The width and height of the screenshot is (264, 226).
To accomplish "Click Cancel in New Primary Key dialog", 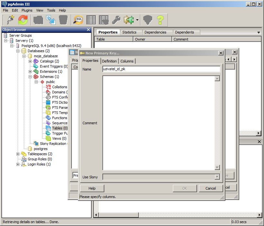I will point(211,188).
